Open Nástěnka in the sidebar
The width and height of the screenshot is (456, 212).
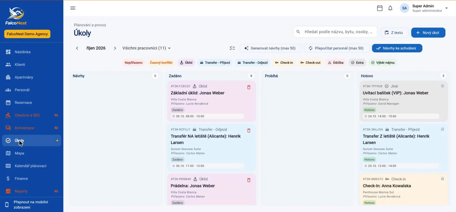(x=32, y=52)
